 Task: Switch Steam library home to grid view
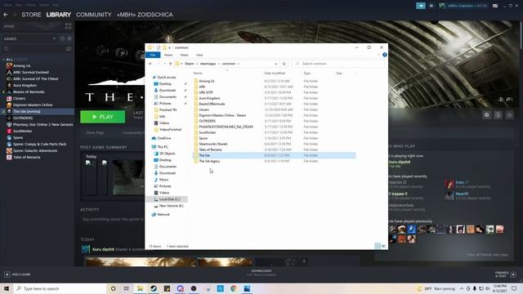pos(69,26)
